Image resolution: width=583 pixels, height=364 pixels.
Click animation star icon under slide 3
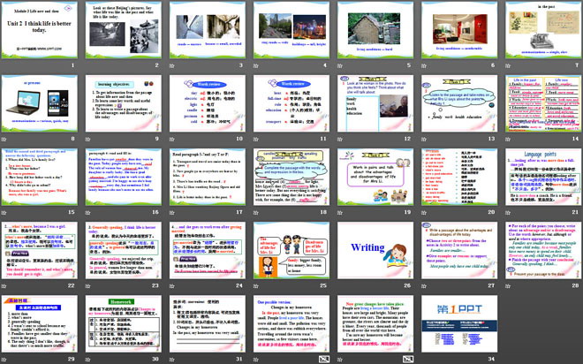(171, 65)
